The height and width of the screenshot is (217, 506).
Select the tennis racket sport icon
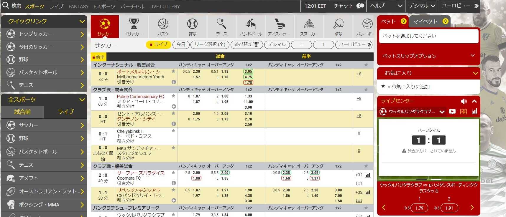pyautogui.click(x=221, y=24)
